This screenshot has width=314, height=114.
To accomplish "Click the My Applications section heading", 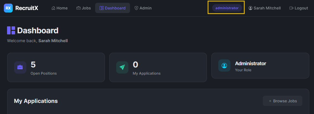I will [x=36, y=101].
